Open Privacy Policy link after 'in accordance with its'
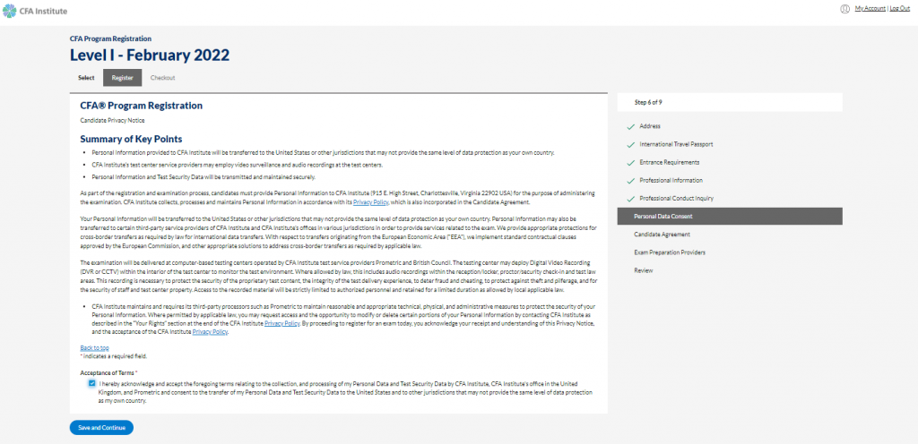The image size is (918, 444). (370, 202)
